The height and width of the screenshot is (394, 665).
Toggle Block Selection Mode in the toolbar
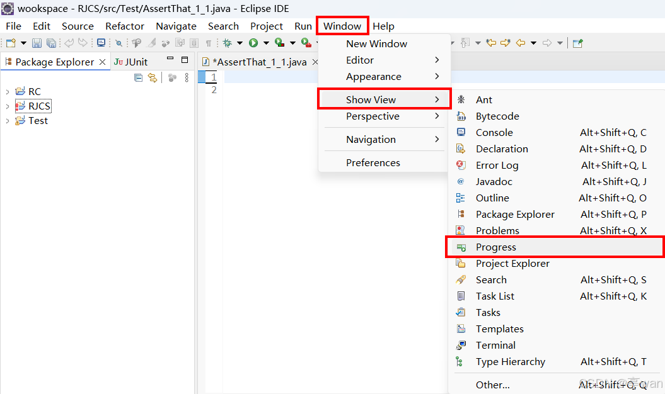coord(194,43)
